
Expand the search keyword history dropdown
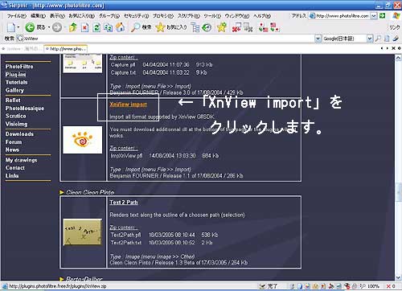[318, 39]
